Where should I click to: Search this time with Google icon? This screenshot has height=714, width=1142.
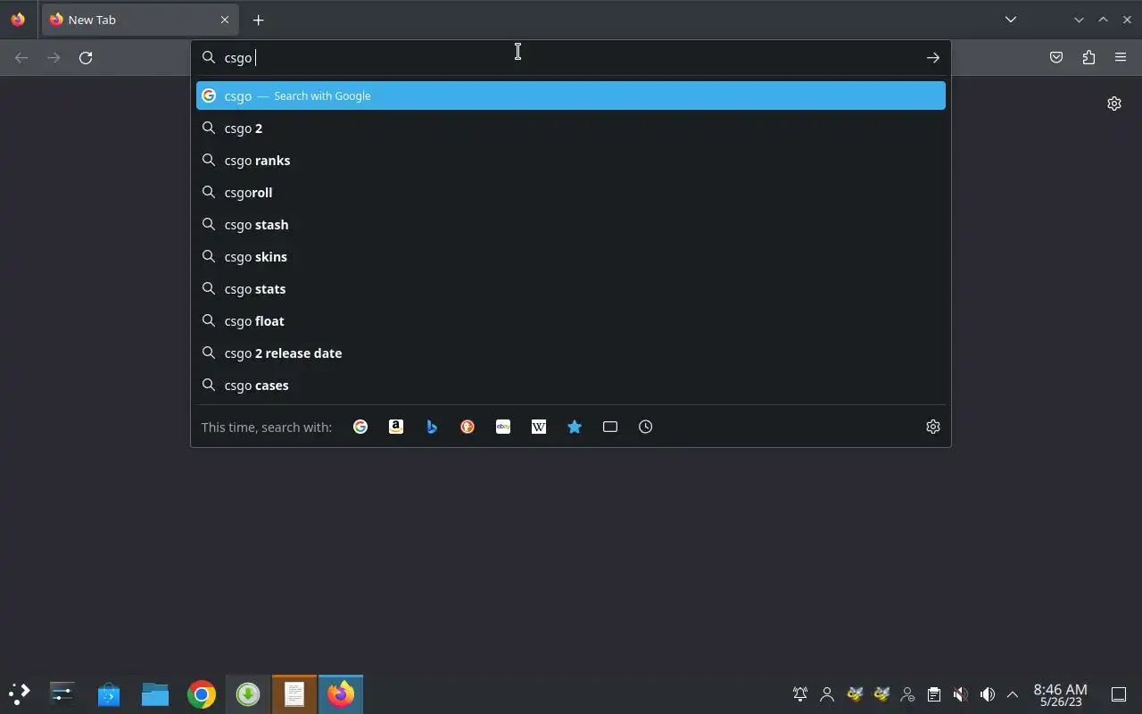tap(360, 427)
